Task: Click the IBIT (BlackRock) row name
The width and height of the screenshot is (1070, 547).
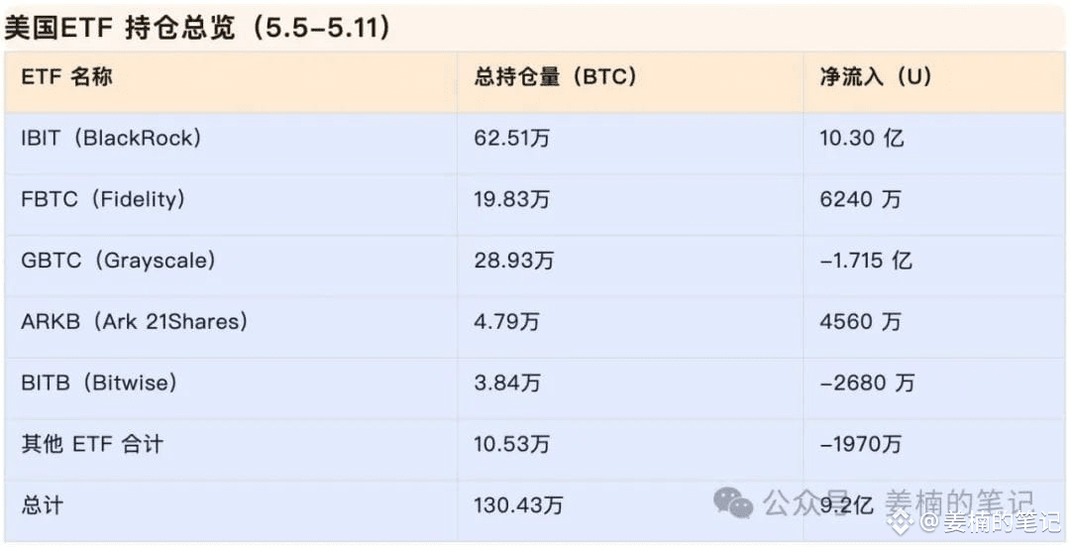Action: point(111,139)
